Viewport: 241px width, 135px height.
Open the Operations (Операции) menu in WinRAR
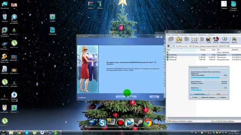[x=183, y=35]
